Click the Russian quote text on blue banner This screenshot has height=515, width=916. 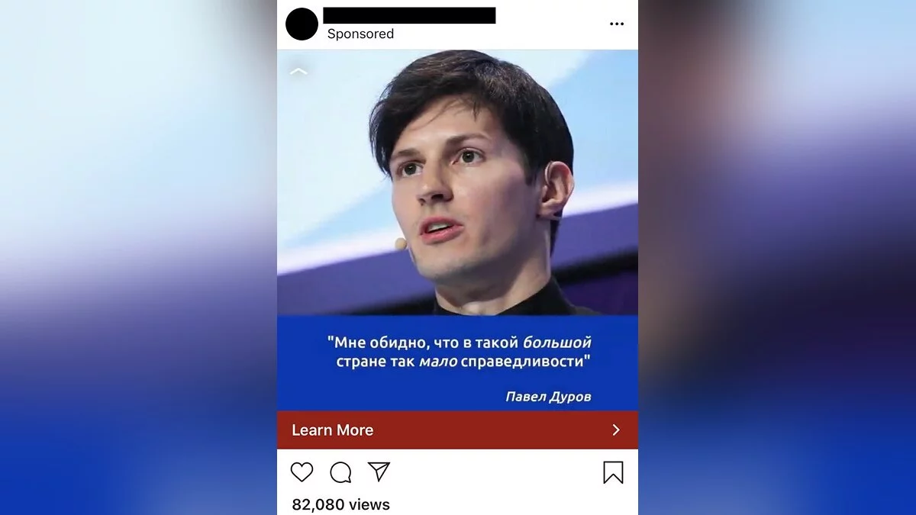[x=460, y=352]
